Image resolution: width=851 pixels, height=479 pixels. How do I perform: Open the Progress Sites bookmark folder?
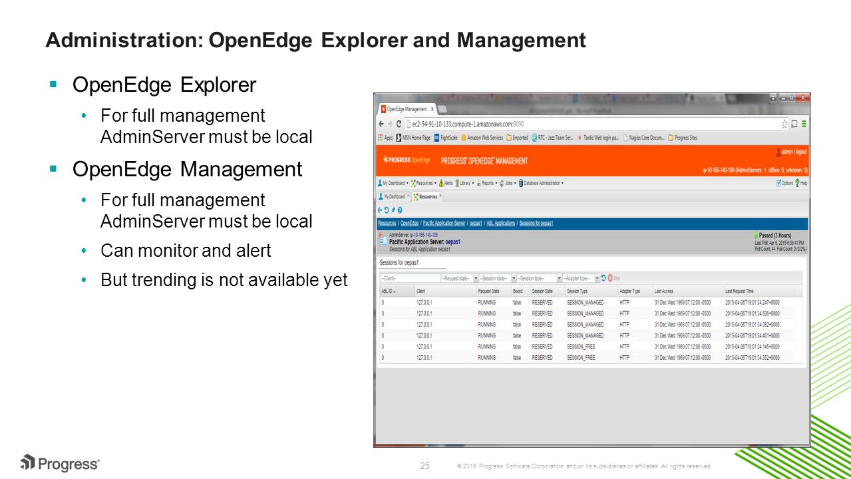pos(683,138)
